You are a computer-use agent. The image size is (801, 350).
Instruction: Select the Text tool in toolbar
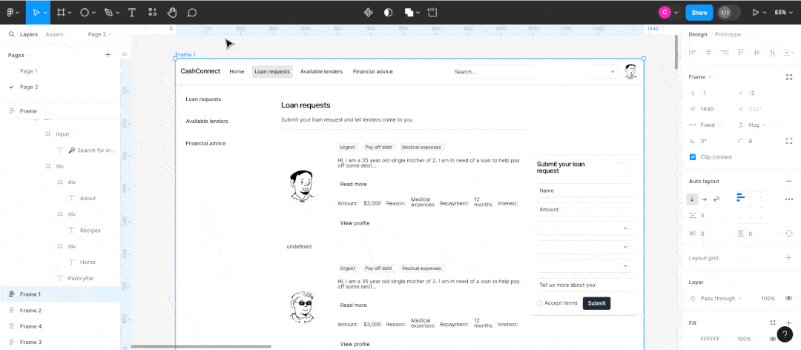point(132,13)
